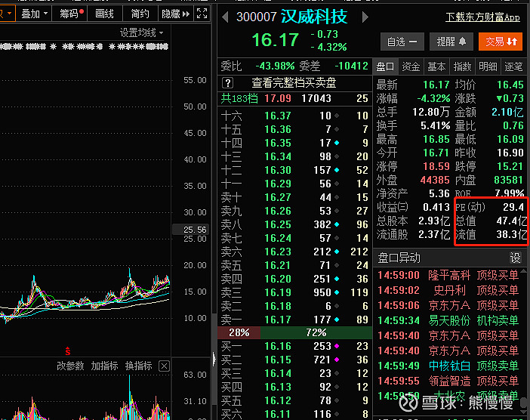Click the 25.56 price axis marker

pos(191,230)
